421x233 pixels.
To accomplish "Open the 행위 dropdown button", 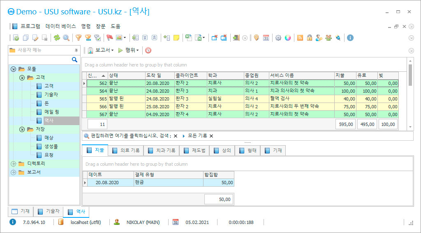I will [x=129, y=50].
